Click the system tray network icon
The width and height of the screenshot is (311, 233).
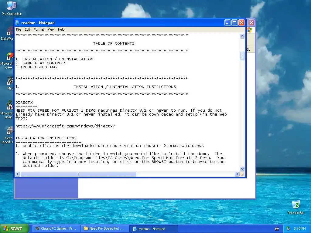(x=288, y=228)
